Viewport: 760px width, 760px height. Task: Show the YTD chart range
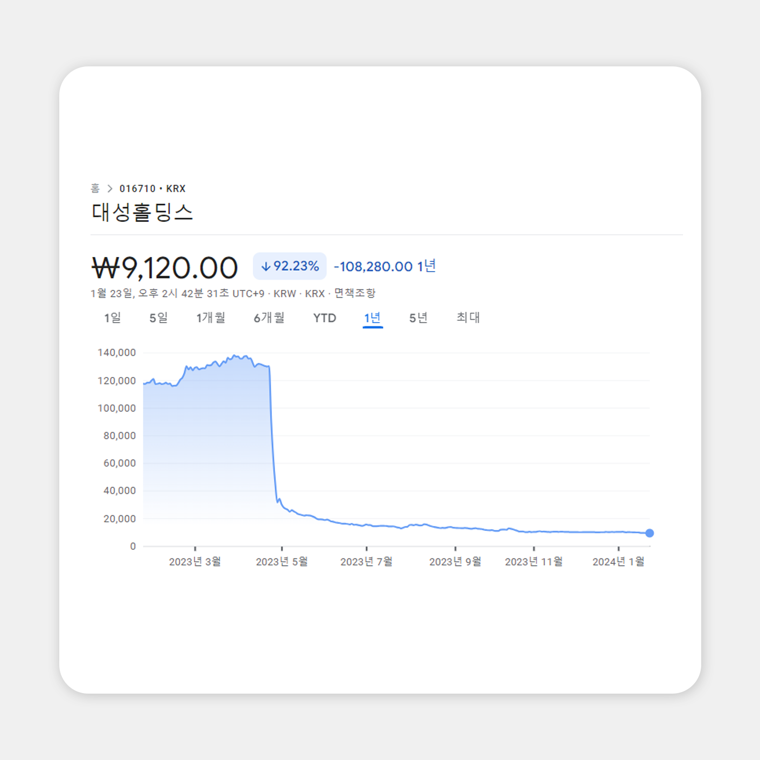325,318
